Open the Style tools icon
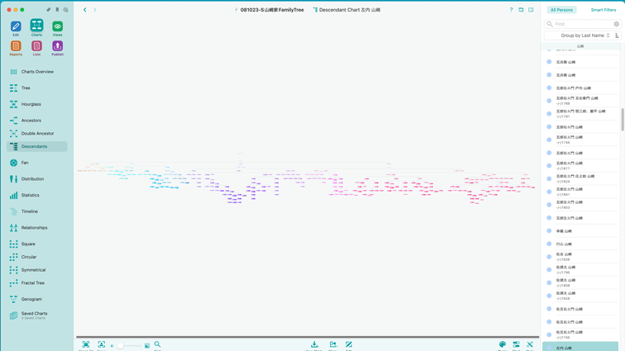 (530, 345)
